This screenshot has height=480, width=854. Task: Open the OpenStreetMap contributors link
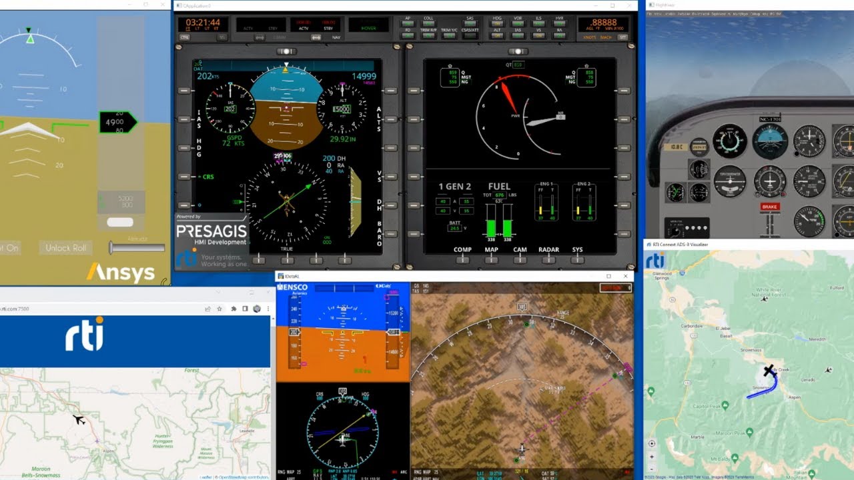pyautogui.click(x=243, y=477)
